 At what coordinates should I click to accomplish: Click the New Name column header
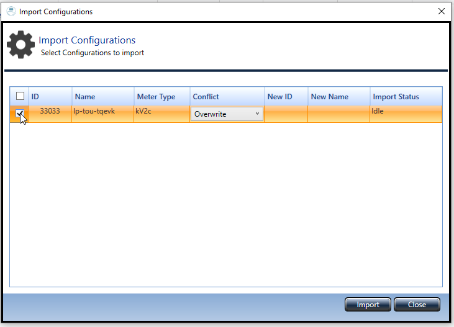338,97
